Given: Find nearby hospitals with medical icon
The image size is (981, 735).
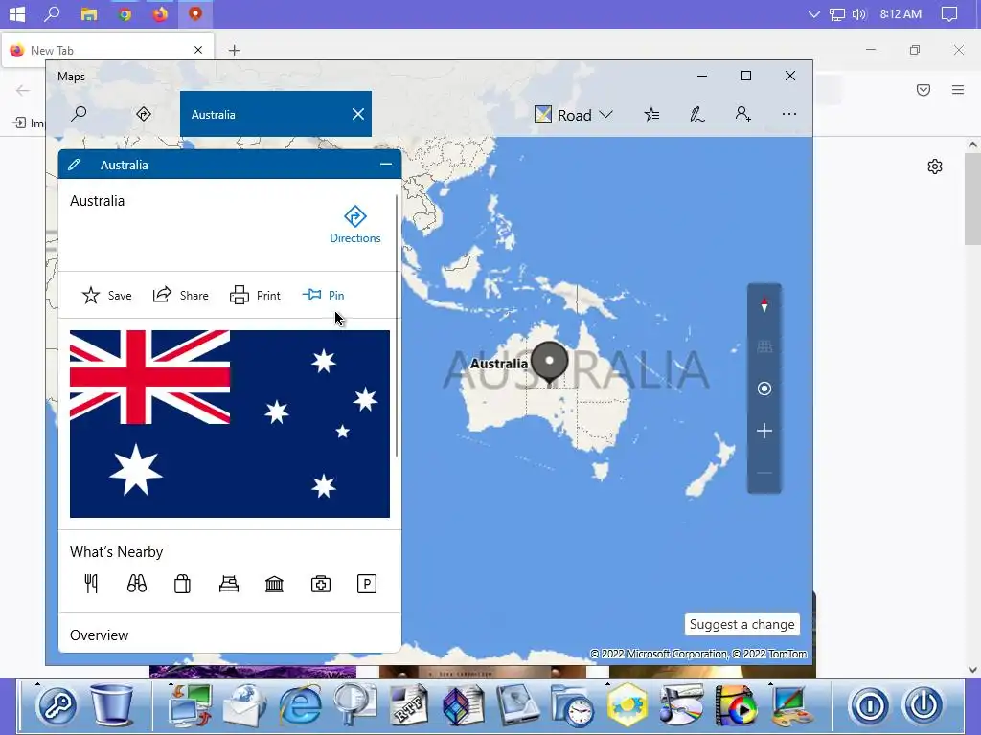Looking at the screenshot, I should [x=320, y=584].
